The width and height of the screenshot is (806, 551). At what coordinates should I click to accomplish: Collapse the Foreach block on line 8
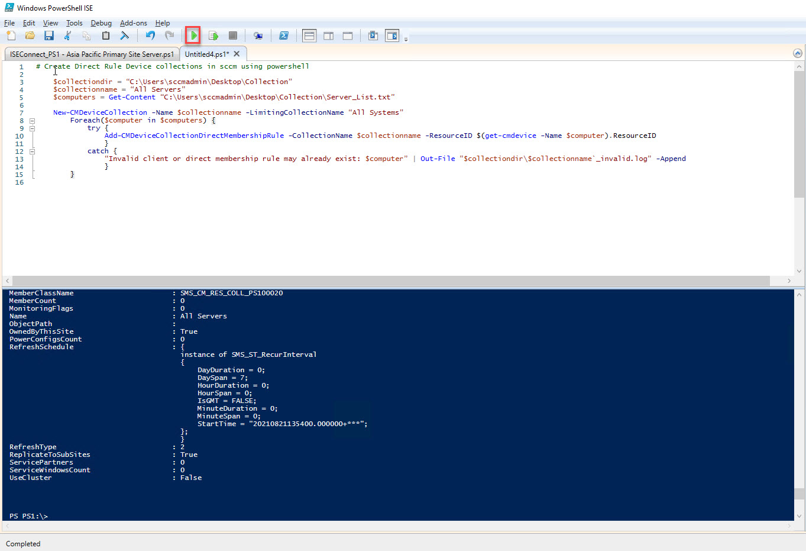pos(33,121)
